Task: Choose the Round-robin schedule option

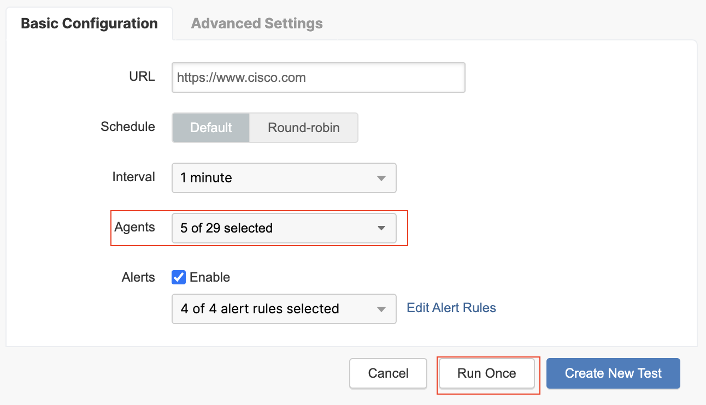Action: [303, 128]
